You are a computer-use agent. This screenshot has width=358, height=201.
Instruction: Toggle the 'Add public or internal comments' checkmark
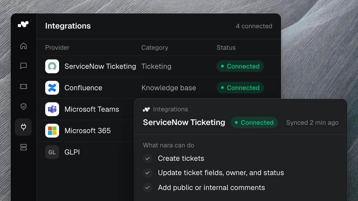pyautogui.click(x=148, y=188)
